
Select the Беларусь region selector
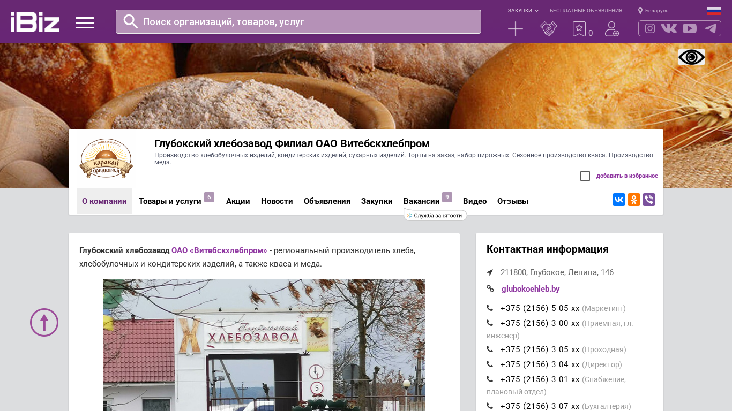coord(656,11)
